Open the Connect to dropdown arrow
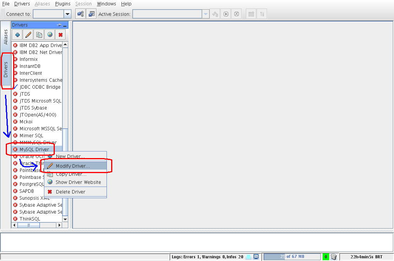 tap(68, 14)
